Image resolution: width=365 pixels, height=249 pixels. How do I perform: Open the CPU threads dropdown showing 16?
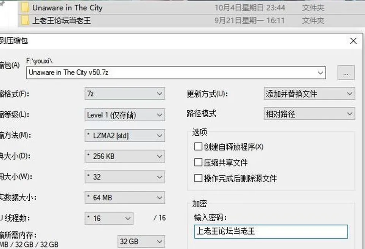click(x=109, y=218)
